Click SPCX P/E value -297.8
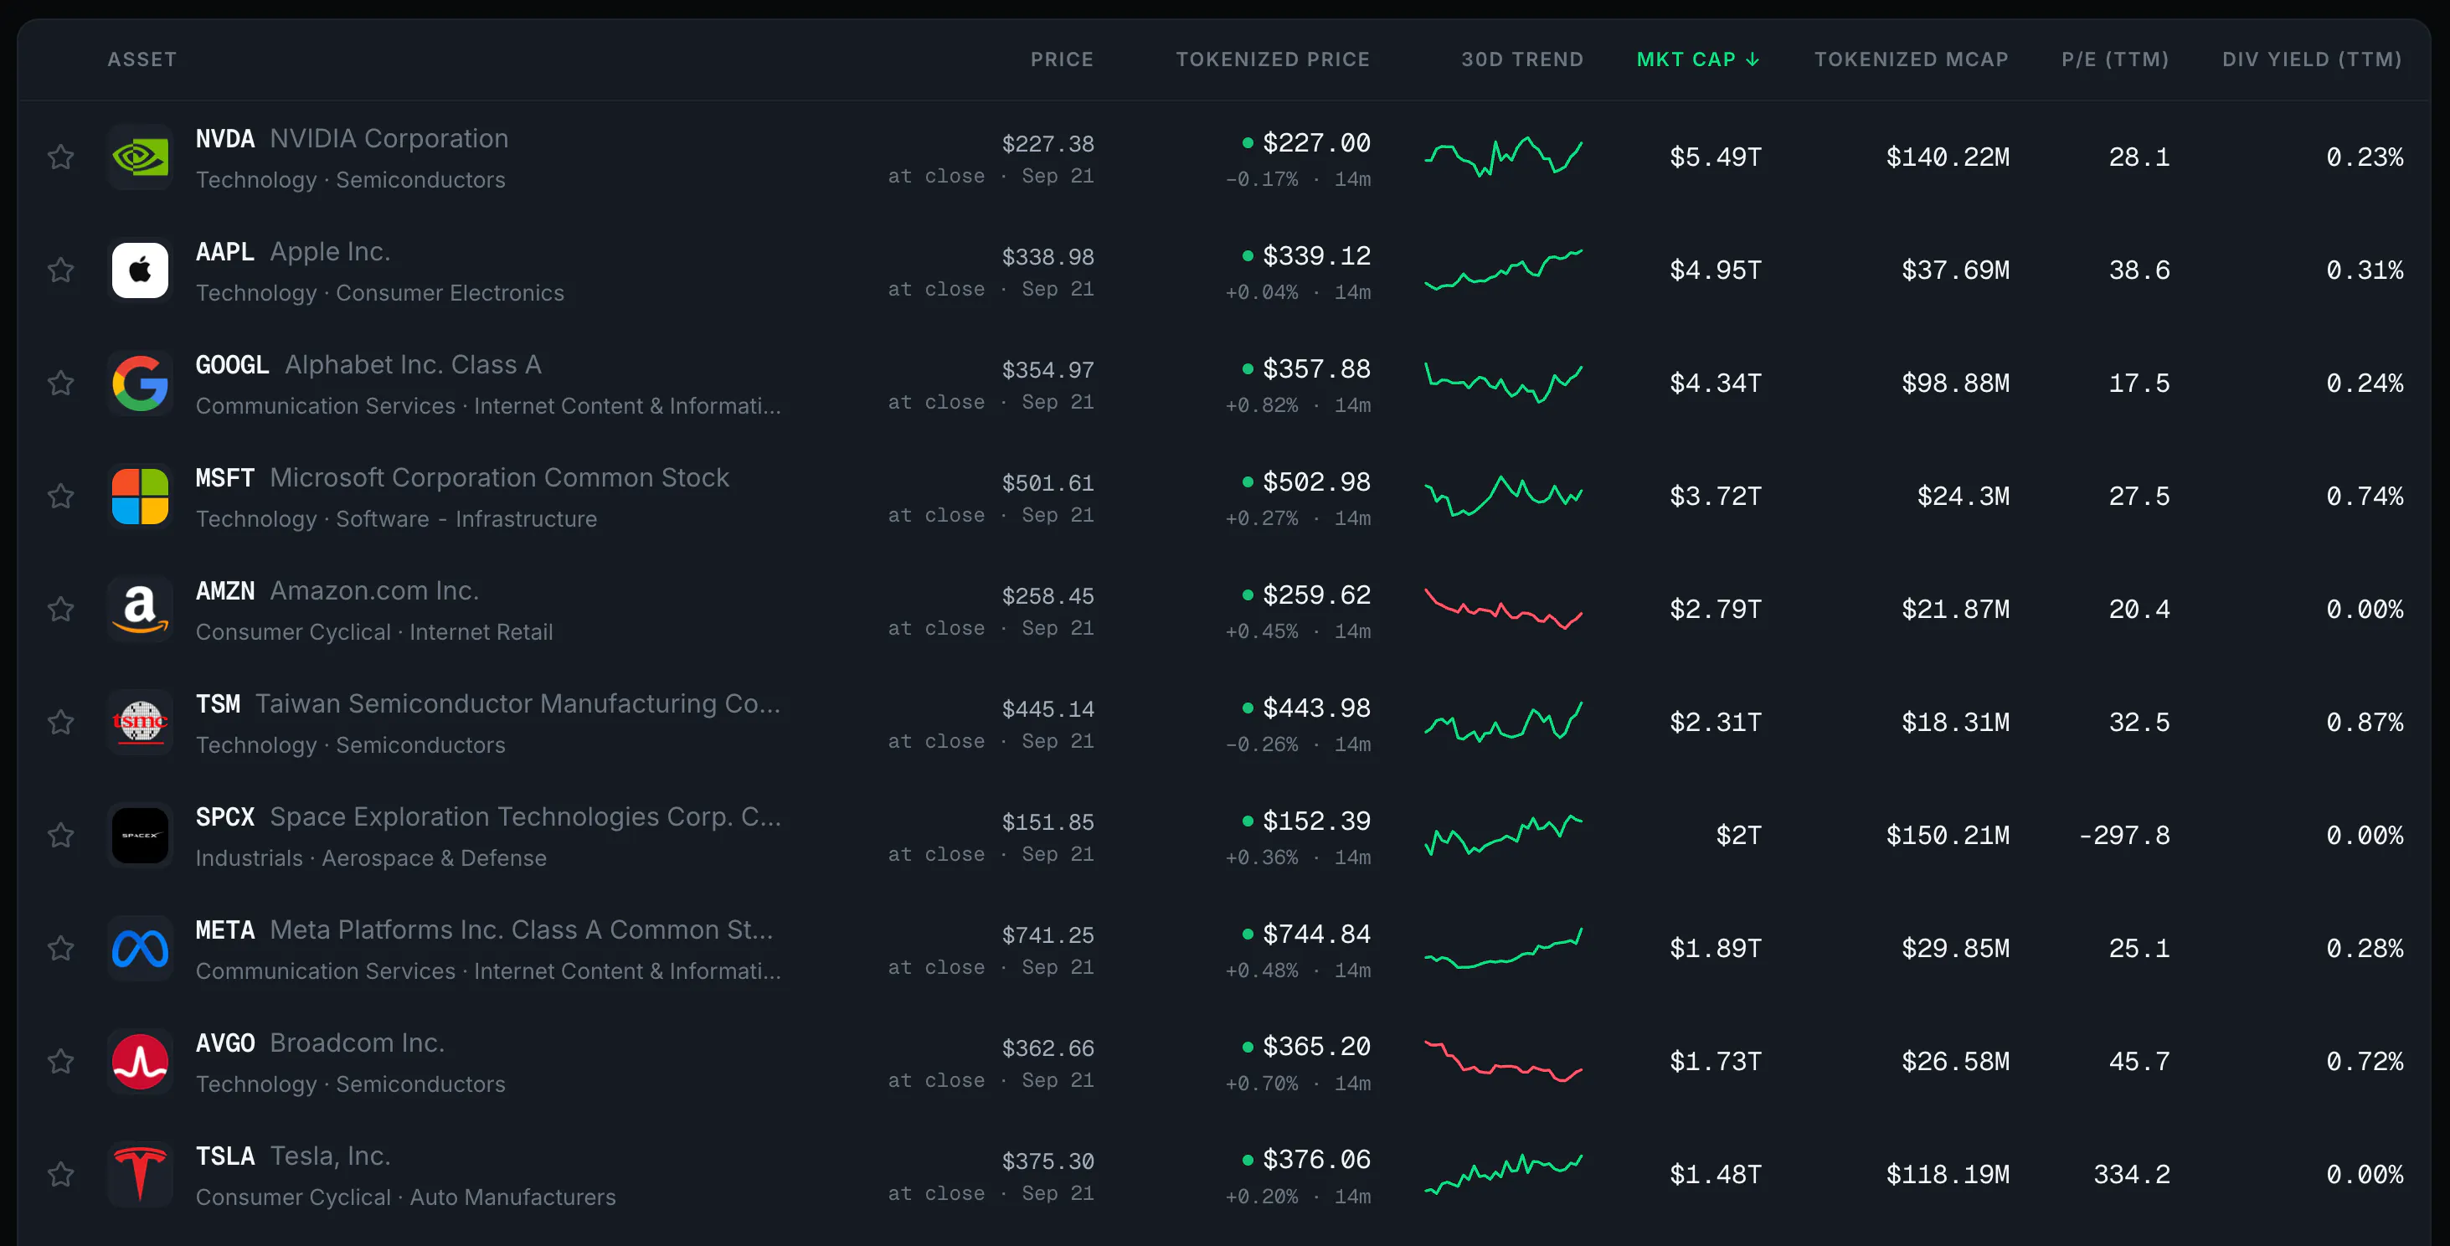 (x=2123, y=836)
